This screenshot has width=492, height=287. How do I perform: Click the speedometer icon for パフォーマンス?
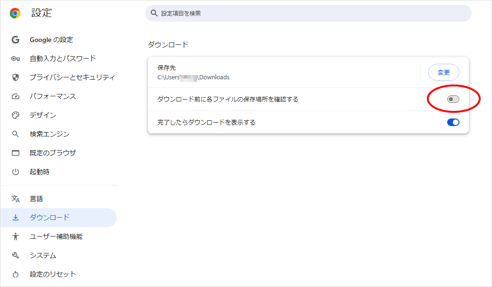(x=16, y=96)
